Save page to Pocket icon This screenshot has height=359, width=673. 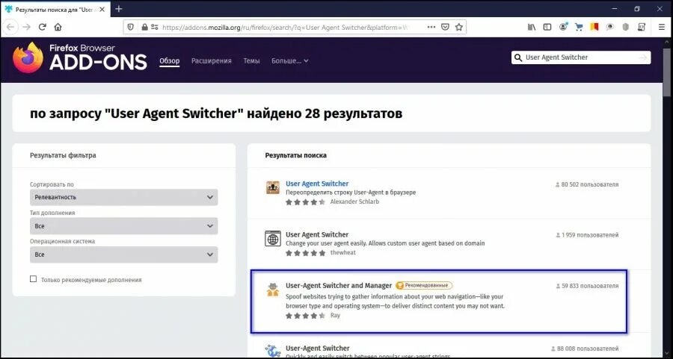coord(446,27)
